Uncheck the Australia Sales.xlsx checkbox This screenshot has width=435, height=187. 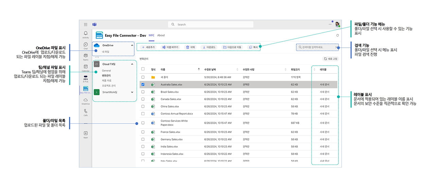click(x=143, y=85)
